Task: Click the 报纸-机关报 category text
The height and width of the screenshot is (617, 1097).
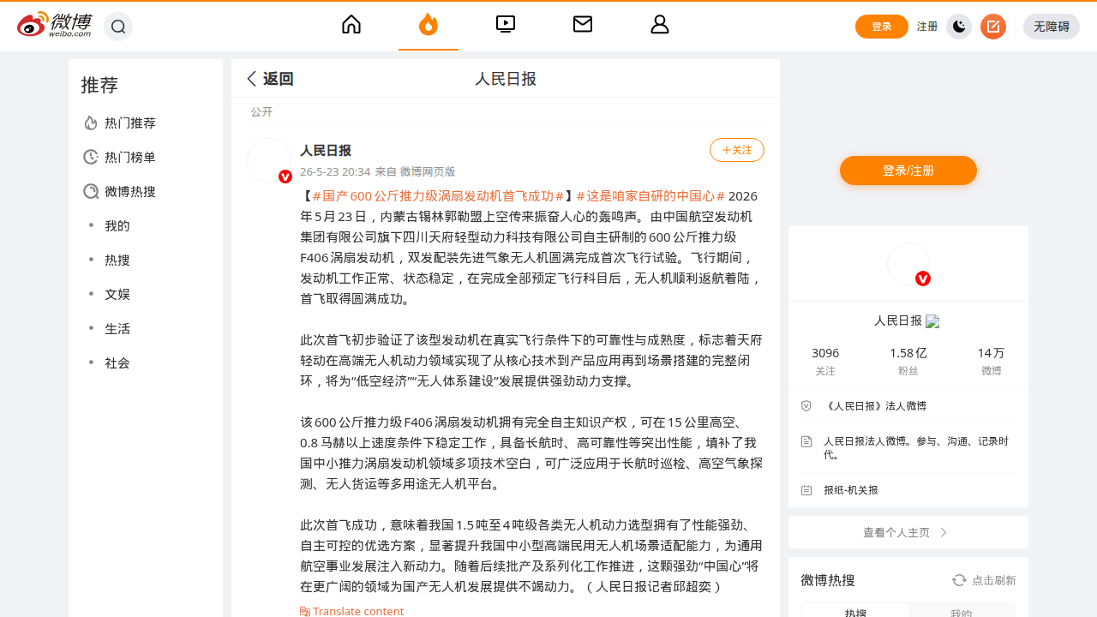Action: 851,490
